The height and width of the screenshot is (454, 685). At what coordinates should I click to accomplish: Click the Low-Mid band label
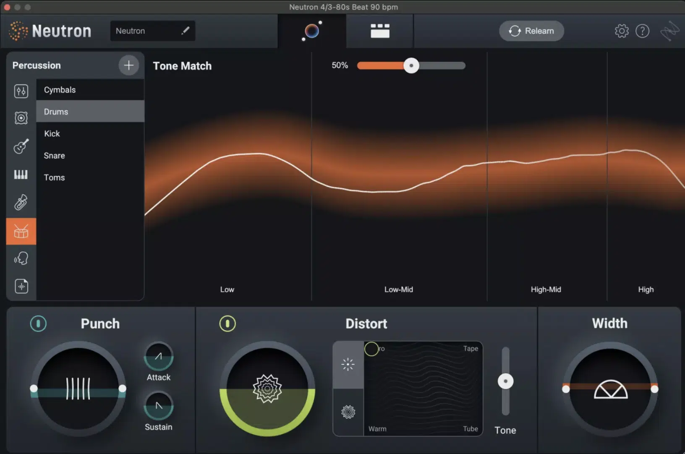[399, 289]
